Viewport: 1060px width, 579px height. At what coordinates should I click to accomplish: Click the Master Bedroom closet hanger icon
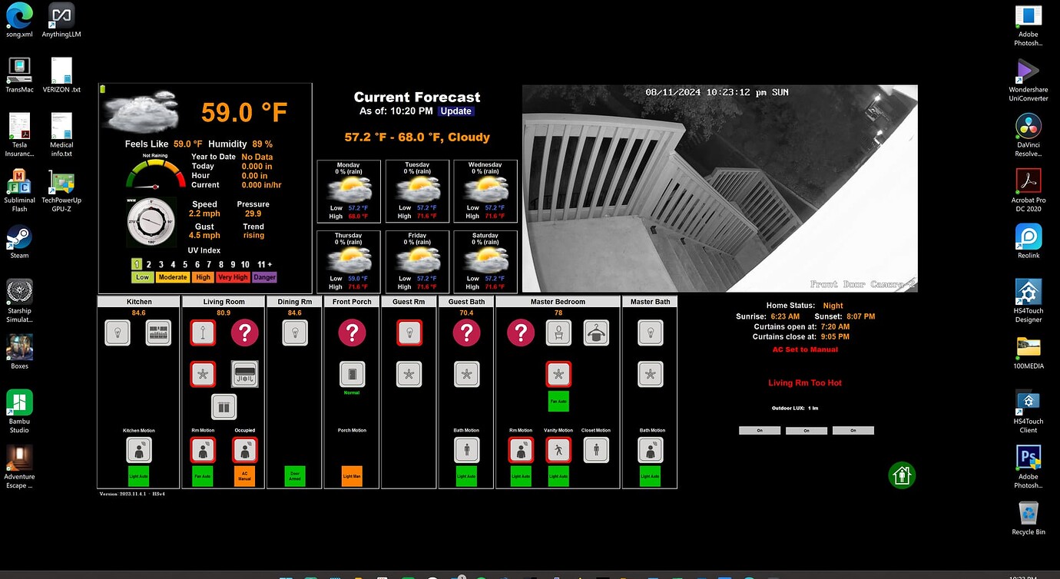coord(597,333)
